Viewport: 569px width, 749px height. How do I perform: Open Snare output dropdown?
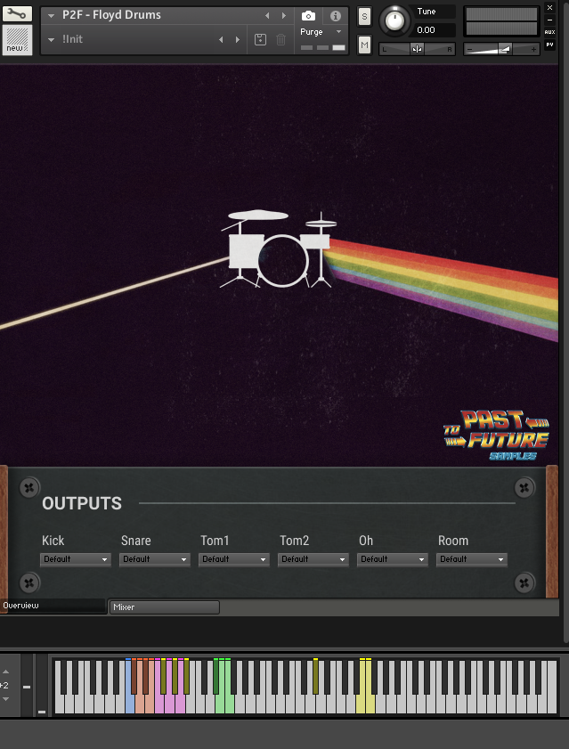[x=155, y=559]
